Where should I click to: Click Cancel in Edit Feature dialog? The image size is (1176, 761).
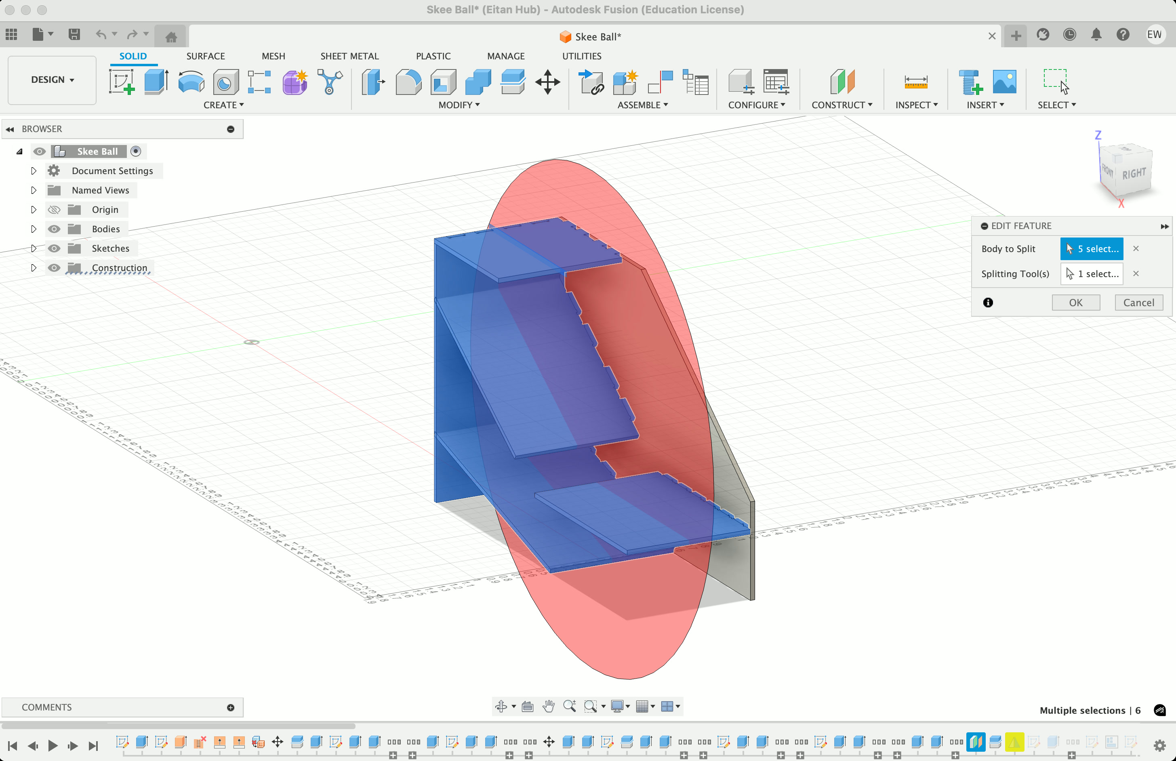(1138, 303)
